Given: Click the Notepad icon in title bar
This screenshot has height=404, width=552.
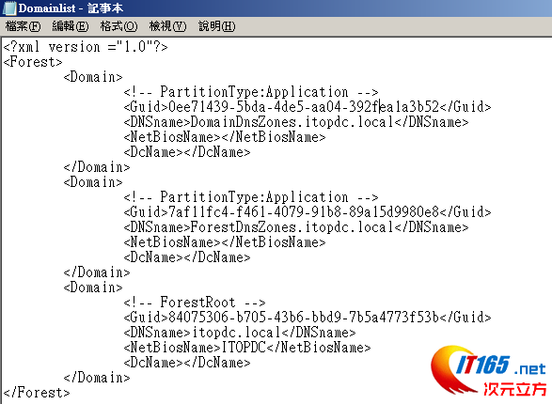Looking at the screenshot, I should click(8, 8).
